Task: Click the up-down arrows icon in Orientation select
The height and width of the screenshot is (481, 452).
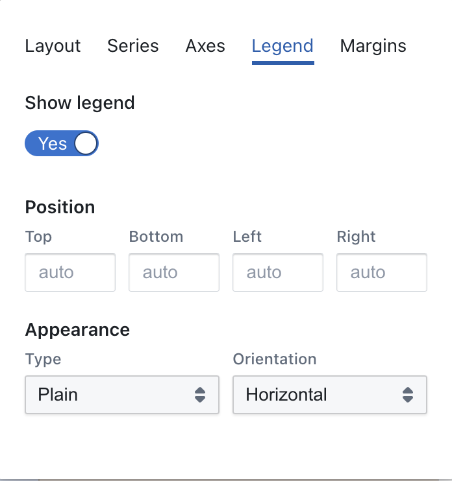Action: [x=407, y=395]
